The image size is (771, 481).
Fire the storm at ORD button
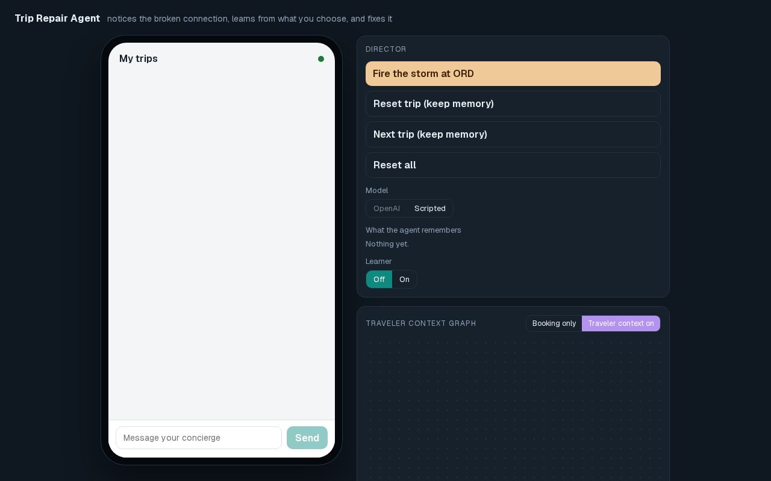coord(513,73)
